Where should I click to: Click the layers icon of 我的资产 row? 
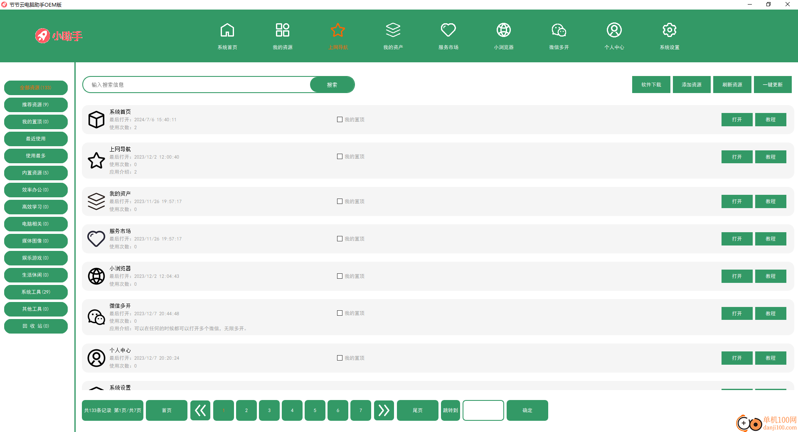tap(96, 201)
